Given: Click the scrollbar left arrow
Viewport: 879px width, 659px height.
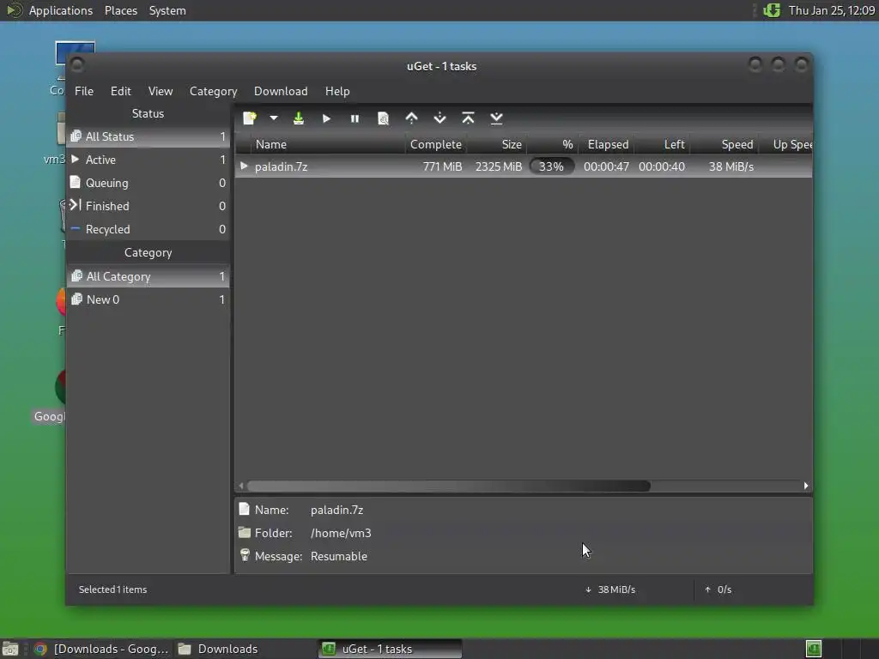Looking at the screenshot, I should click(241, 486).
